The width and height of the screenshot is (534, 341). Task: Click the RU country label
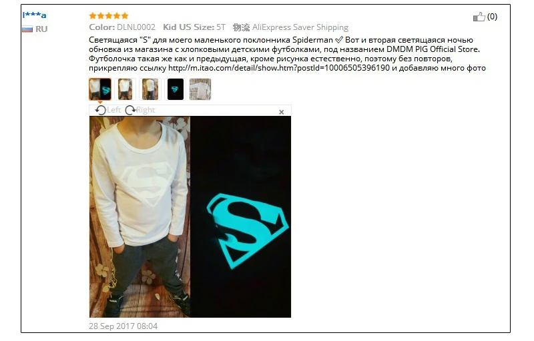point(41,29)
